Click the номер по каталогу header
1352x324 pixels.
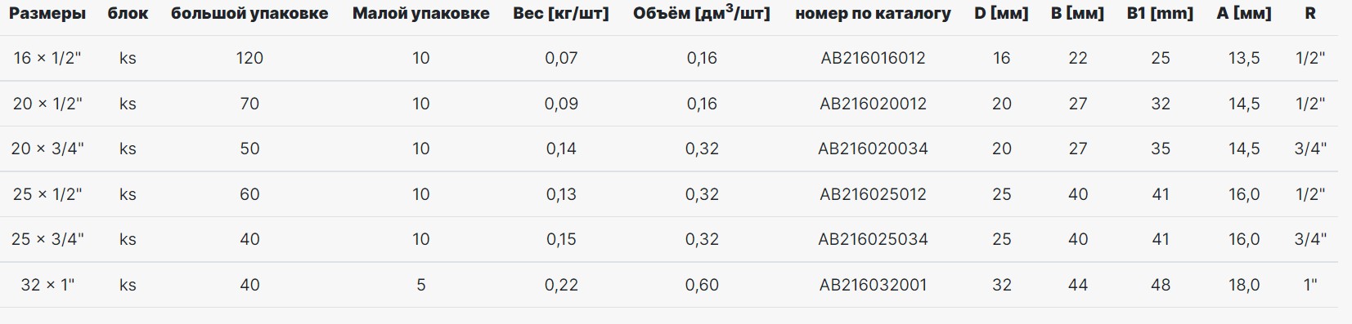(x=873, y=14)
